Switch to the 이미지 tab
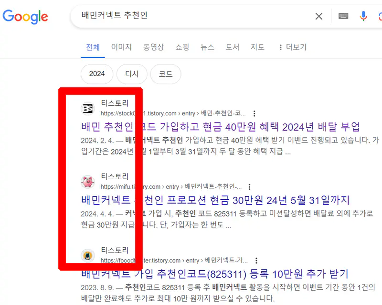Image resolution: width=382 pixels, height=305 pixels. (121, 47)
